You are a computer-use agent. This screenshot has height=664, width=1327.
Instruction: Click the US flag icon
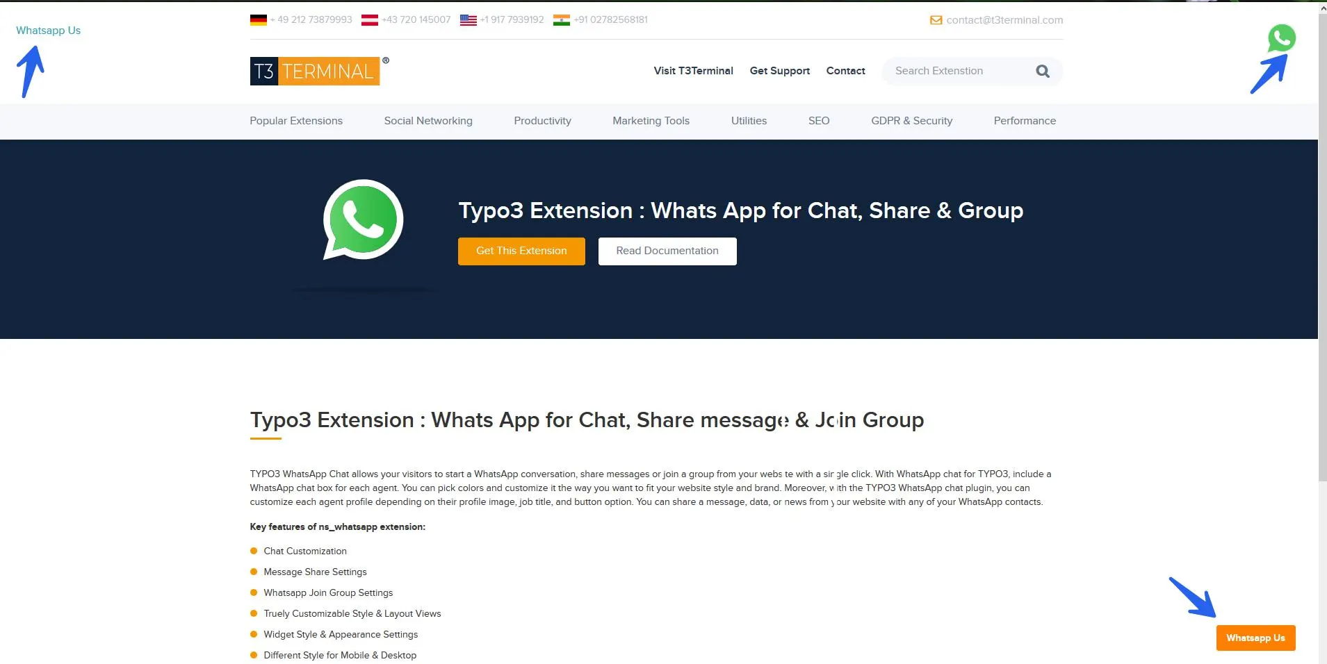pos(469,20)
